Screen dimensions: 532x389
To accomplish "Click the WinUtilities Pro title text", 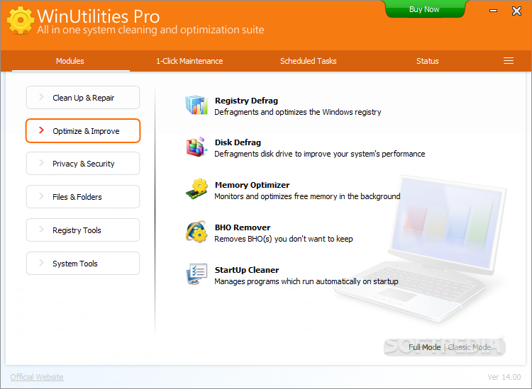I will (98, 16).
